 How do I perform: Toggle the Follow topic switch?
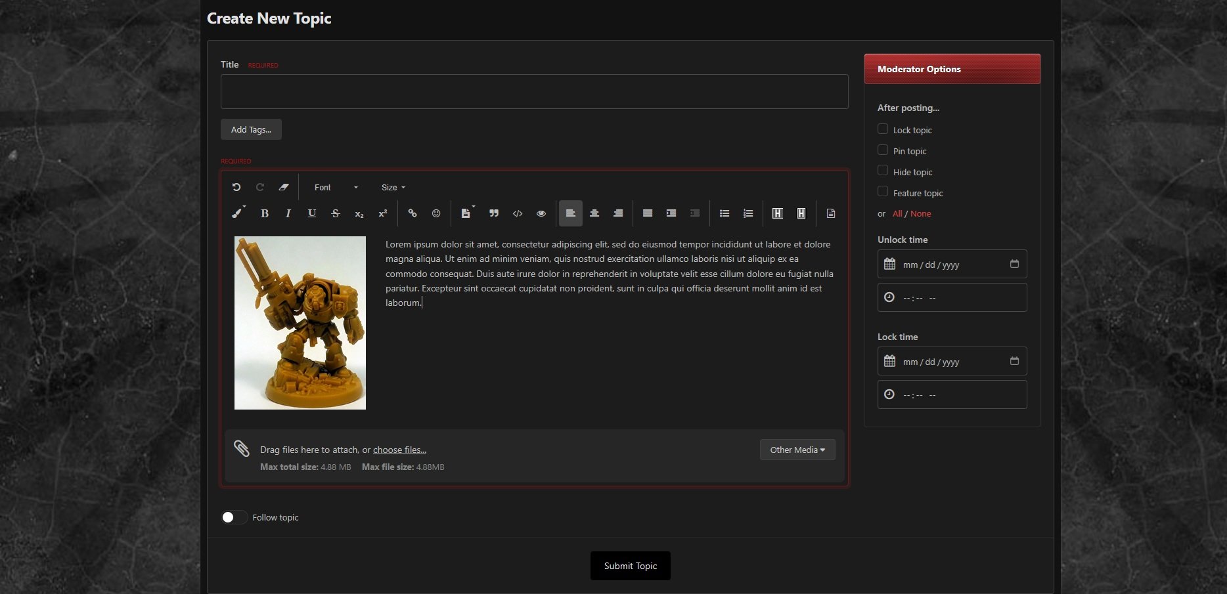(x=234, y=517)
